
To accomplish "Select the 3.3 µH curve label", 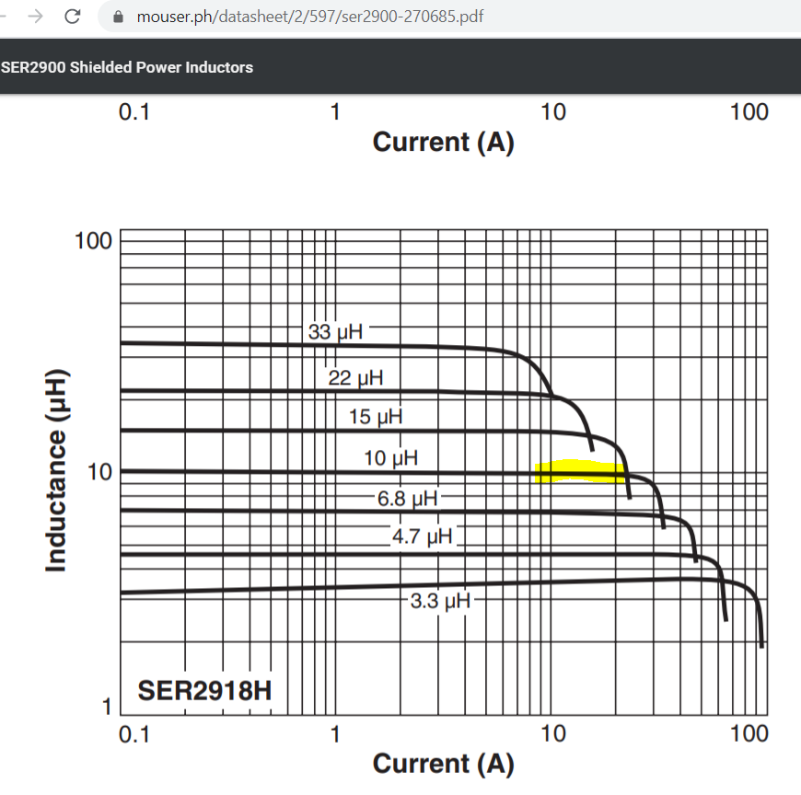I will (440, 601).
